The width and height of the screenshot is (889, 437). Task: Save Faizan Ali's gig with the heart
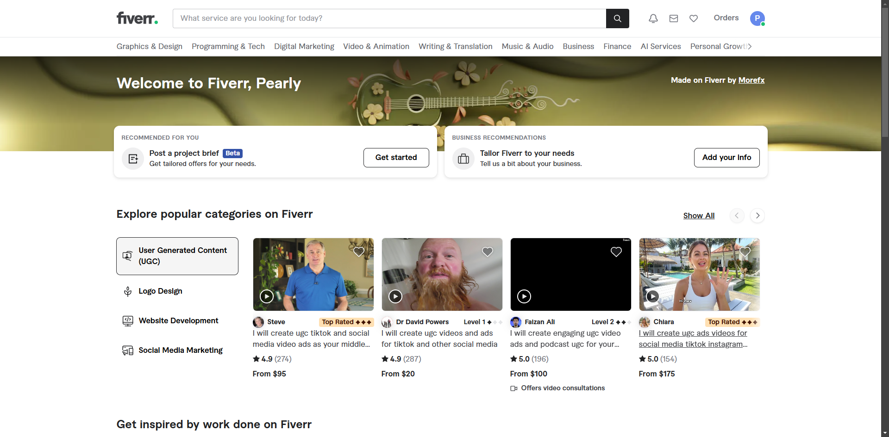[616, 252]
